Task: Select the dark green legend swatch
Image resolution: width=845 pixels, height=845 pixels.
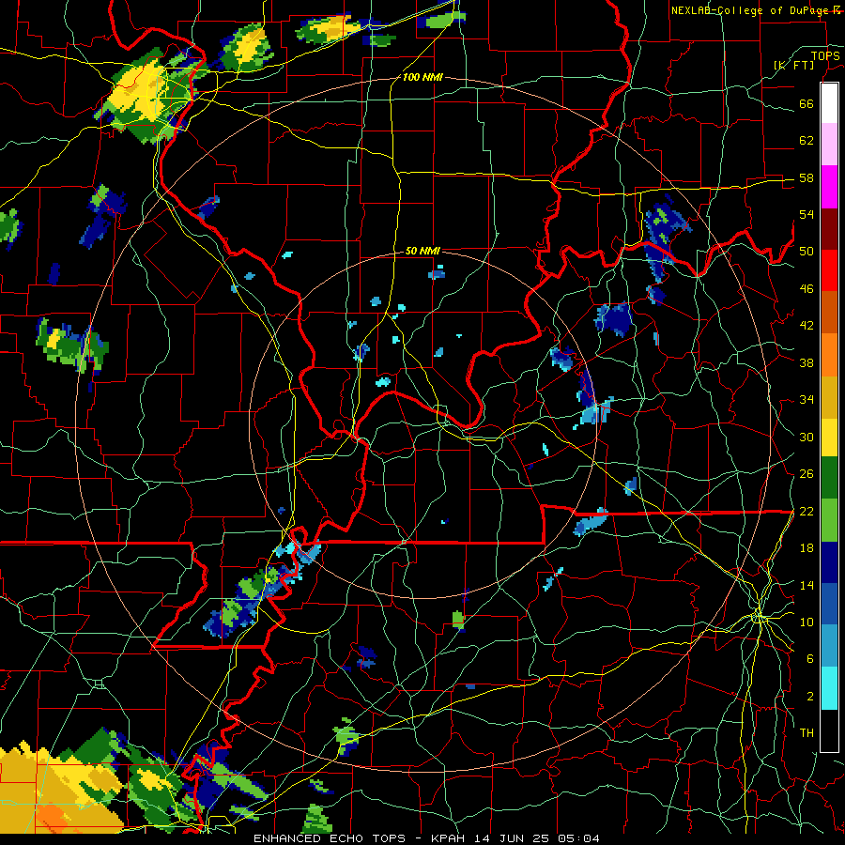Action: coord(829,478)
